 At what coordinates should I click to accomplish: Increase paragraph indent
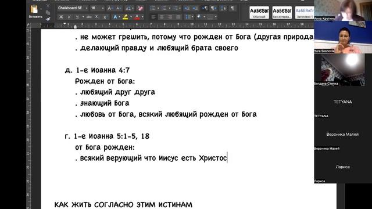[x=195, y=8]
